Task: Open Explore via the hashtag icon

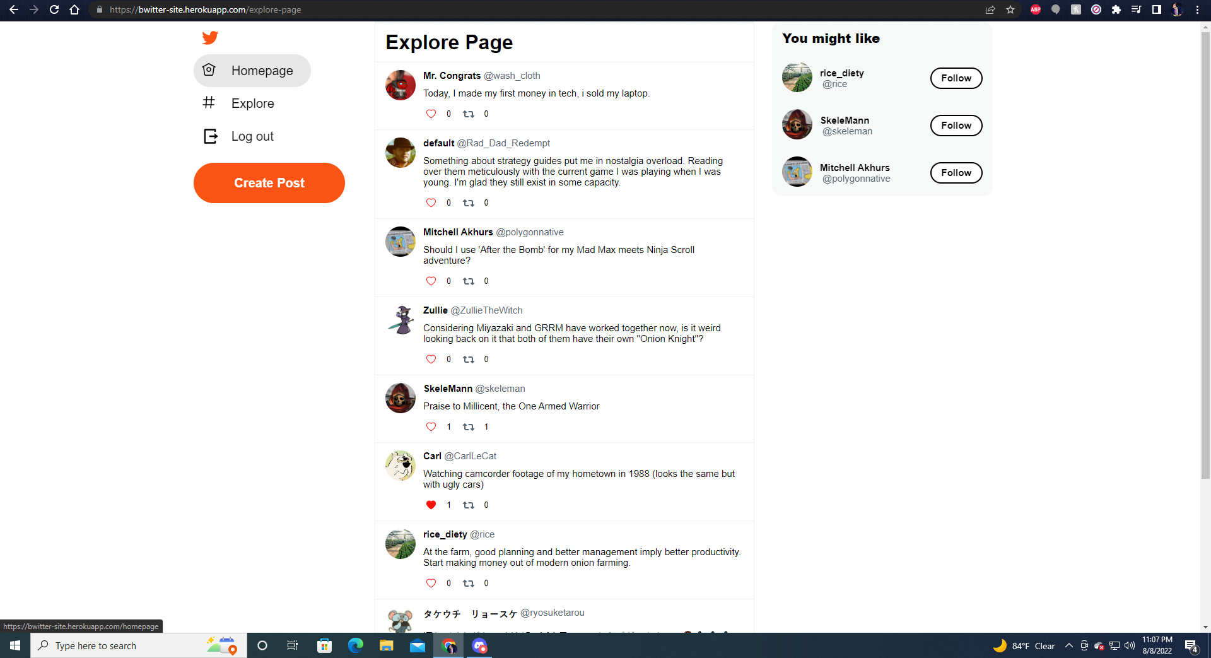Action: coord(209,103)
